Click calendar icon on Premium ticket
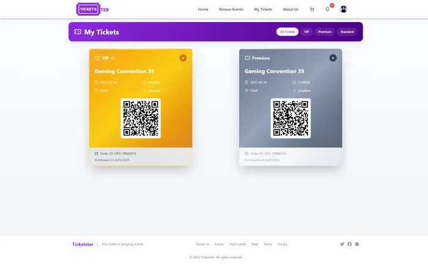Viewport: 428px width, 265px height. click(246, 82)
